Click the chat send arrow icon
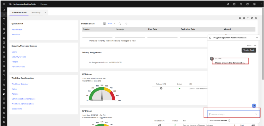 (x=257, y=114)
